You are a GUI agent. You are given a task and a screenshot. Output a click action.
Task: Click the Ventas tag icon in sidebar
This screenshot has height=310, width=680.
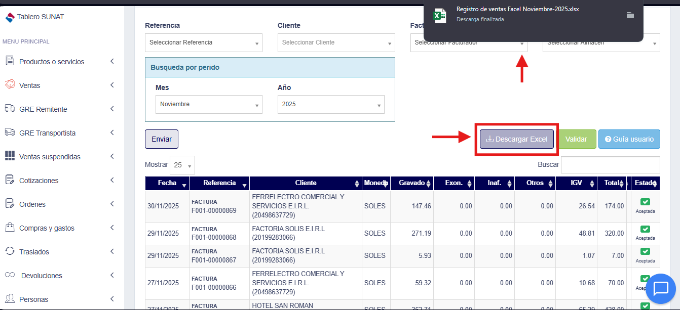pos(10,85)
